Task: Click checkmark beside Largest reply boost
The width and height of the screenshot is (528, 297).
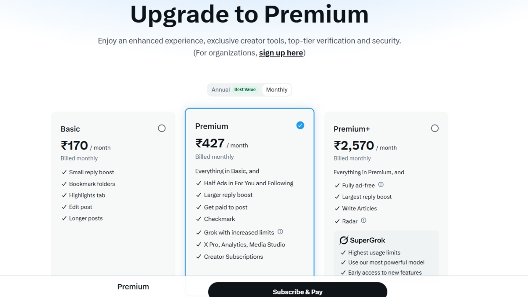Action: tap(337, 197)
